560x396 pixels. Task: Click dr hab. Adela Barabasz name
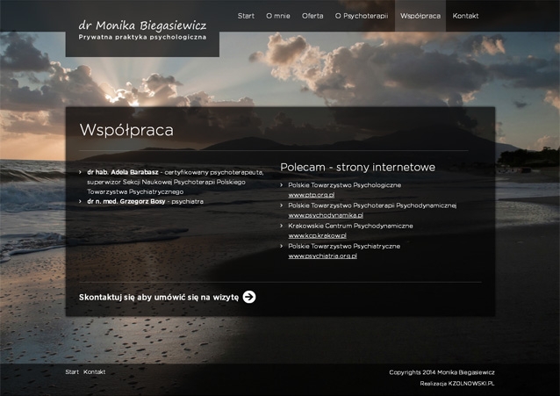coord(123,172)
